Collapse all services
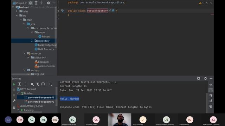Screen dimensions: 225x126 (25, 84)
